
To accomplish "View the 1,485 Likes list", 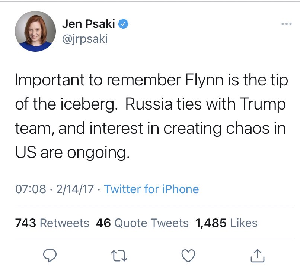I will tap(226, 223).
